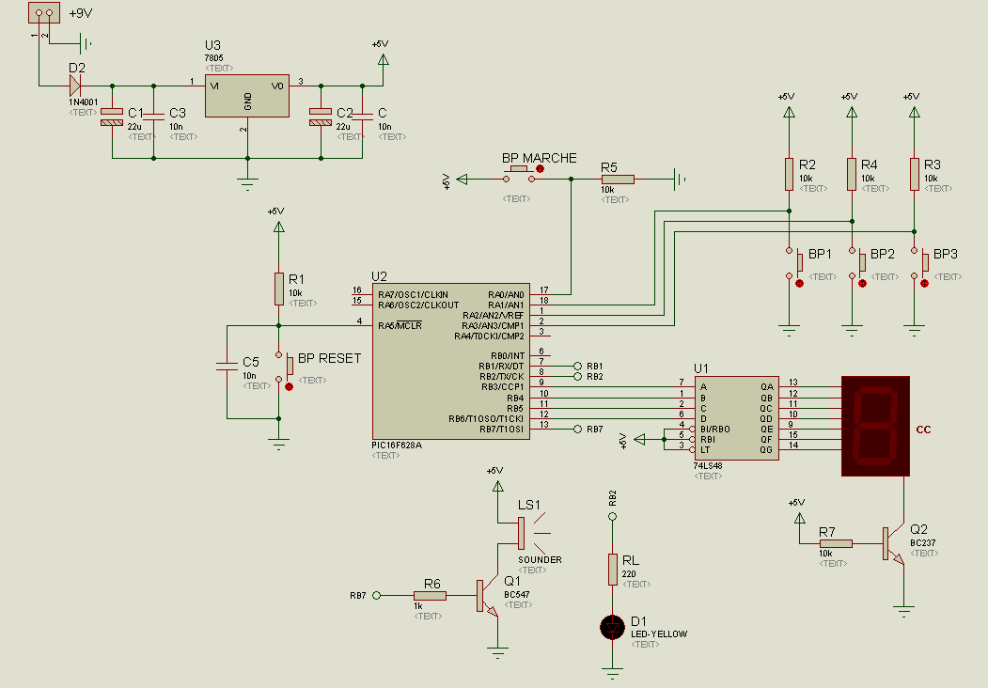Click the PIC16F628A part label
This screenshot has height=688, width=988.
[x=397, y=446]
